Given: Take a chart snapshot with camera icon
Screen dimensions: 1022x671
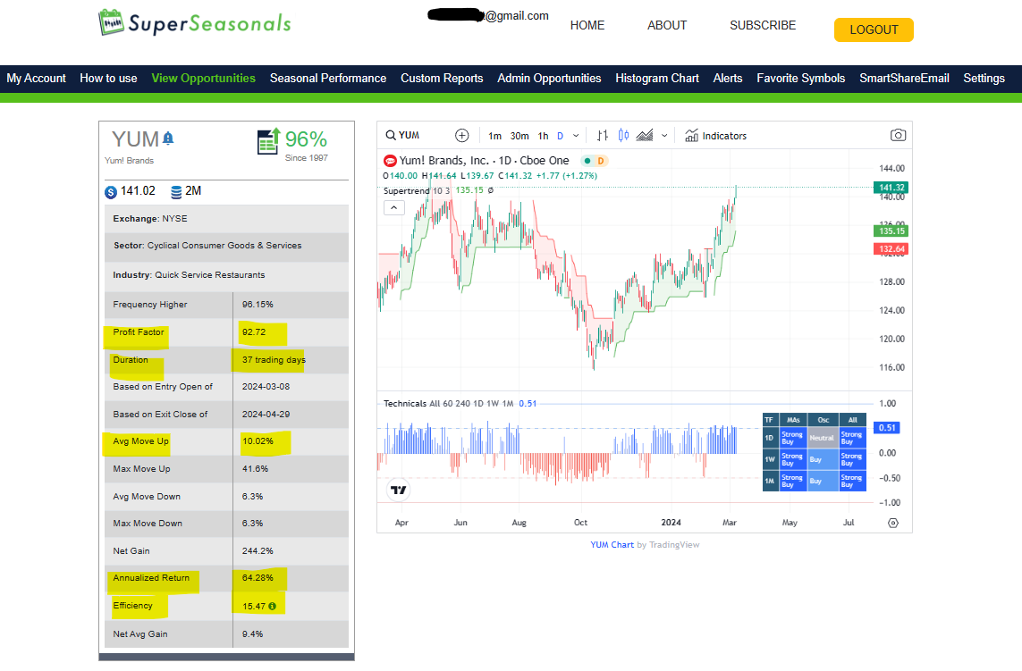Looking at the screenshot, I should [x=898, y=135].
